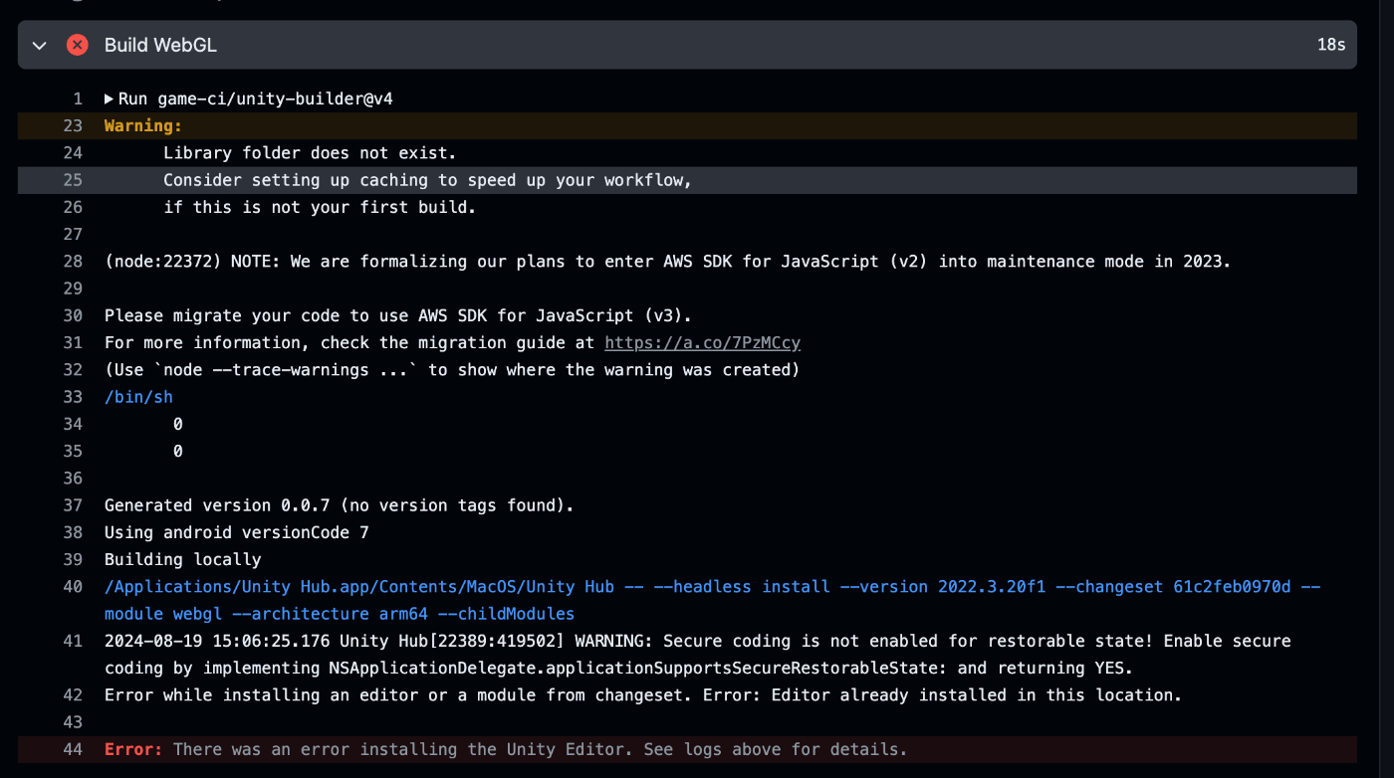Click the yellow Warning: label
Screen dimensions: 1394x778
(143, 125)
